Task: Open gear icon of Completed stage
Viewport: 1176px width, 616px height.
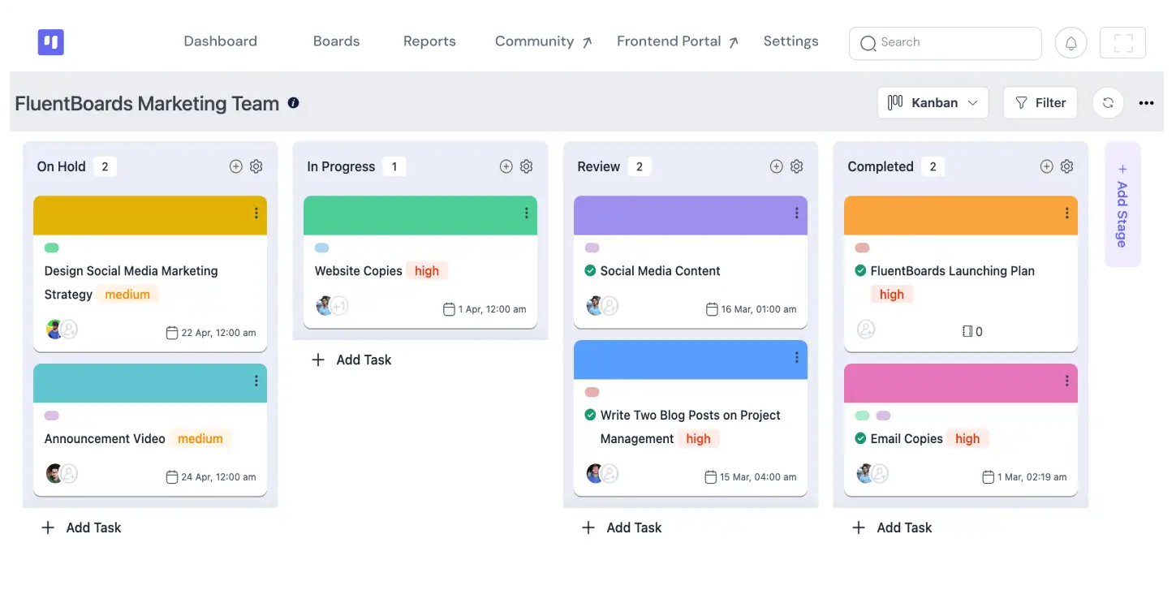Action: coord(1067,166)
